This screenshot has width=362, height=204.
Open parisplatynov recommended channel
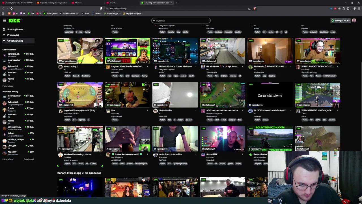coord(18,128)
